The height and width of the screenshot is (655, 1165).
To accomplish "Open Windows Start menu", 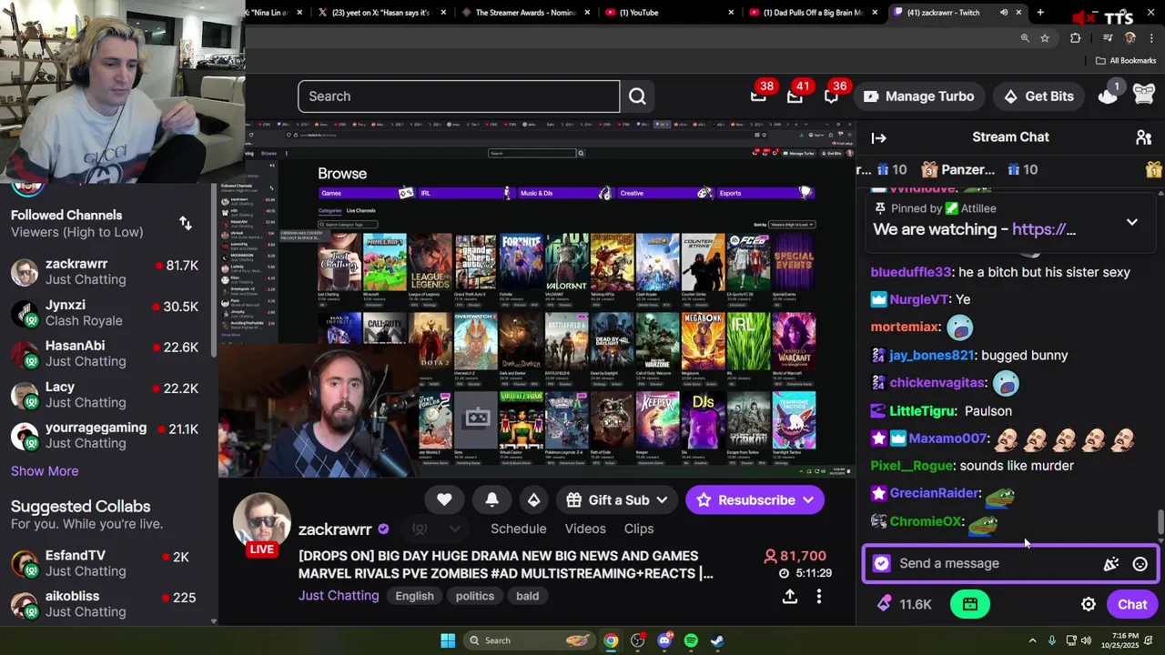I will coord(448,640).
